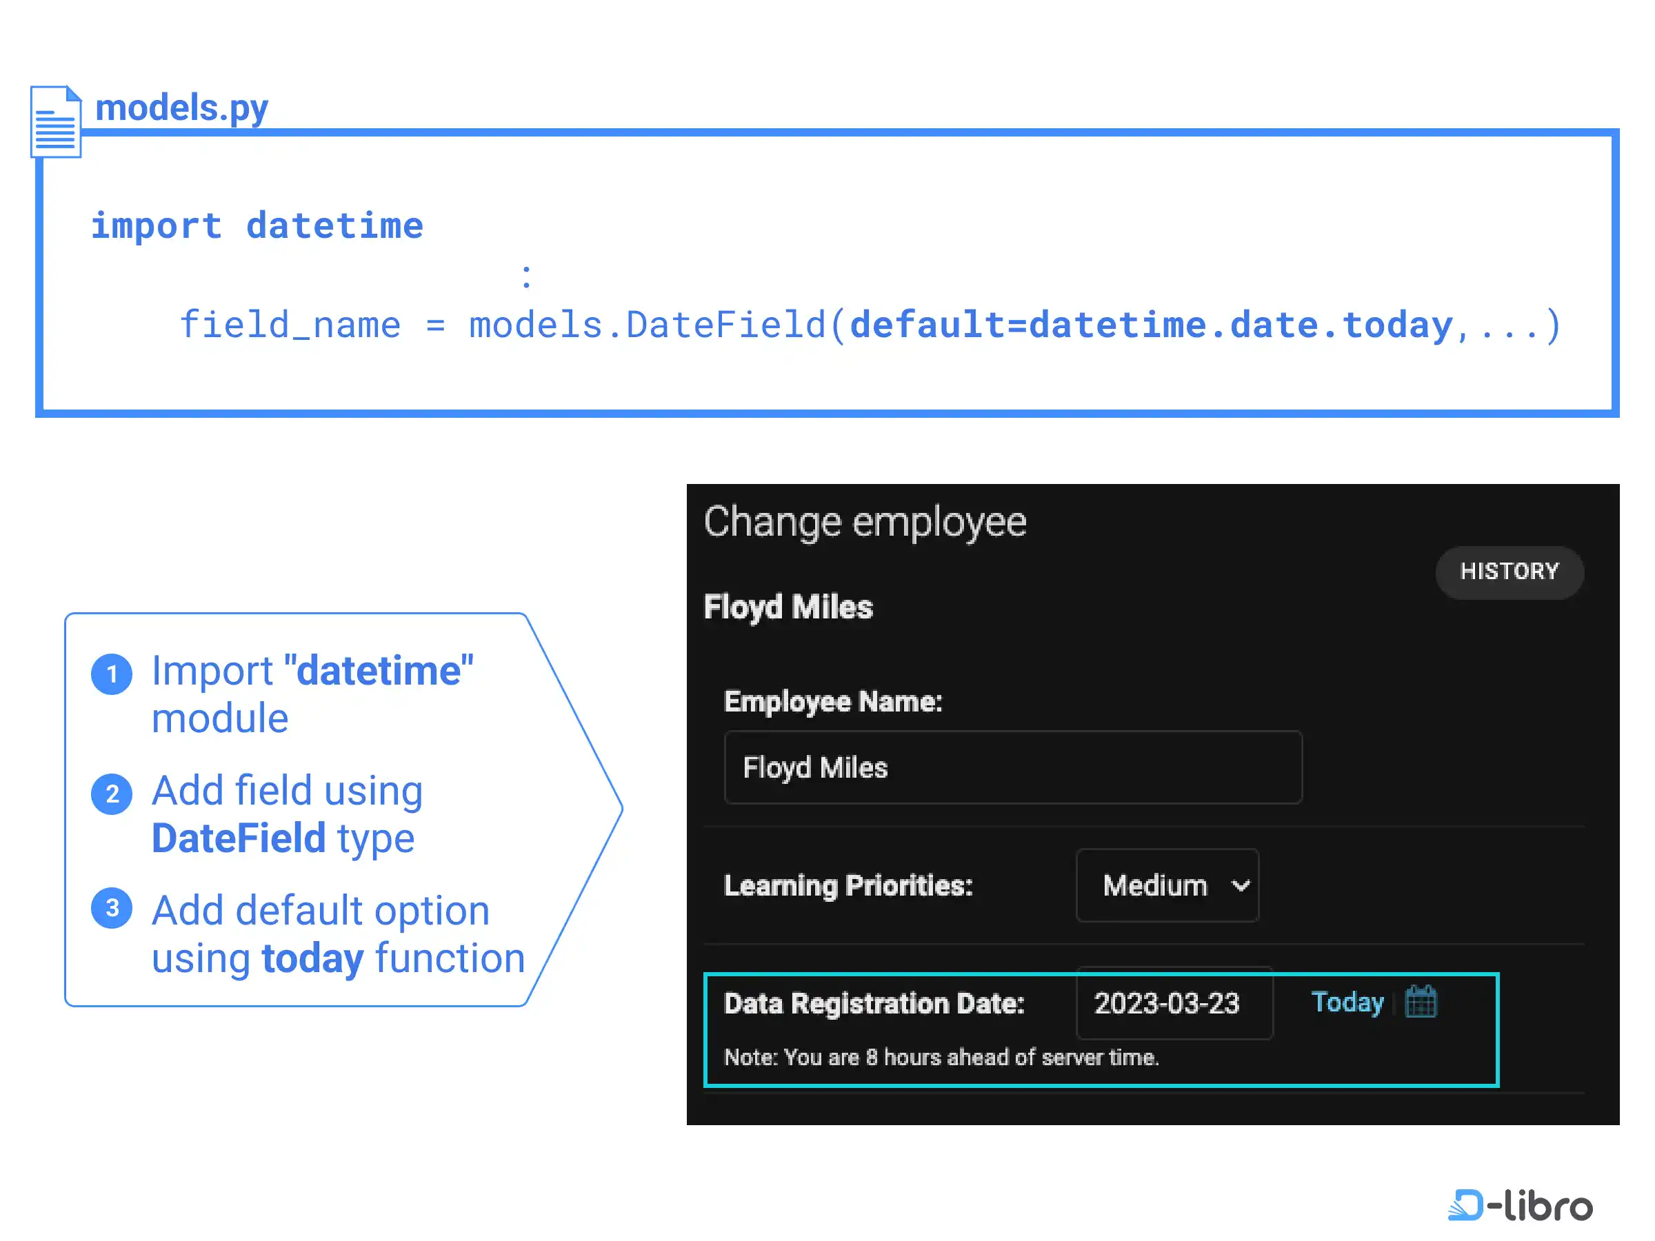This screenshot has height=1241, width=1655.
Task: Click the step 1 number badge
Action: [x=112, y=674]
